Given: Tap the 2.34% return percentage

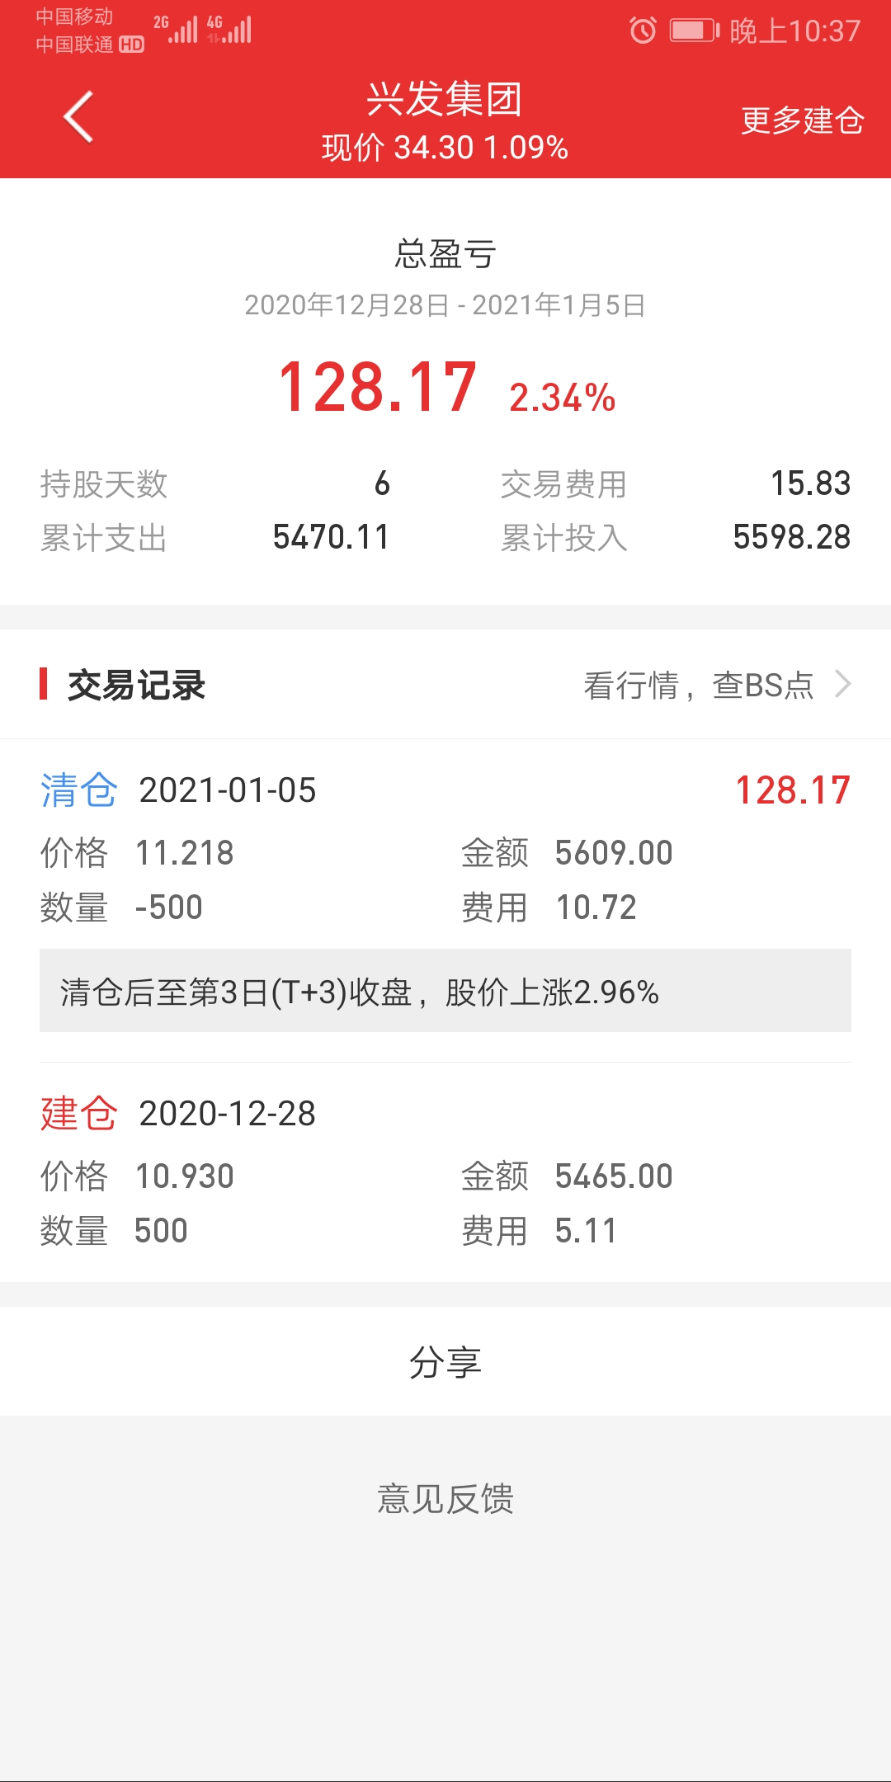Looking at the screenshot, I should click(x=562, y=398).
